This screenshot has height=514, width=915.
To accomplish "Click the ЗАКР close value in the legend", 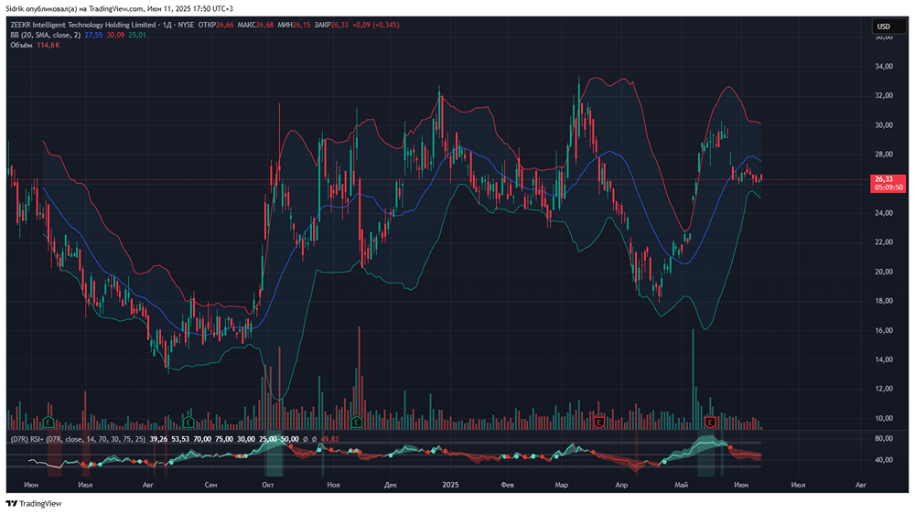I will 339,25.
